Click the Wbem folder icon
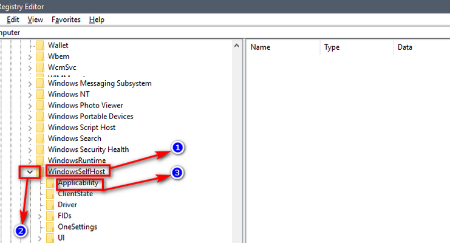450x243 pixels. click(41, 56)
